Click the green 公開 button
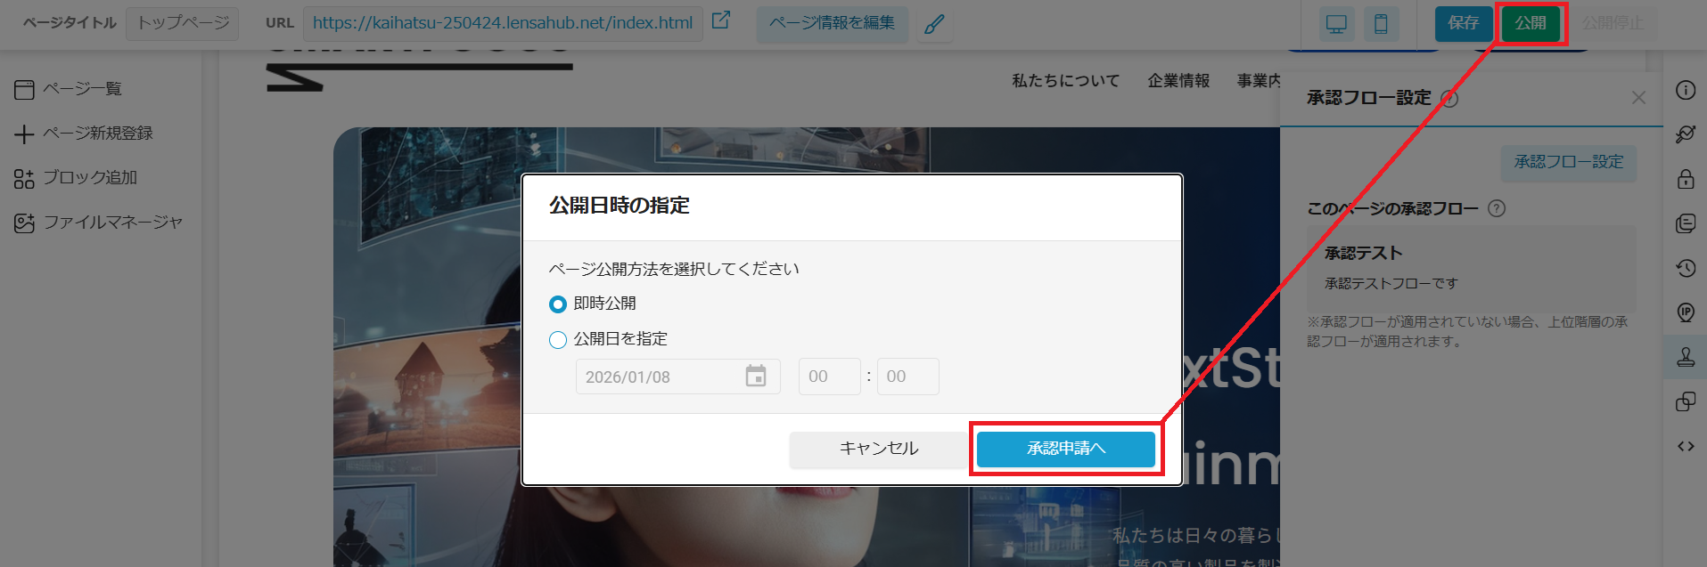 point(1530,23)
